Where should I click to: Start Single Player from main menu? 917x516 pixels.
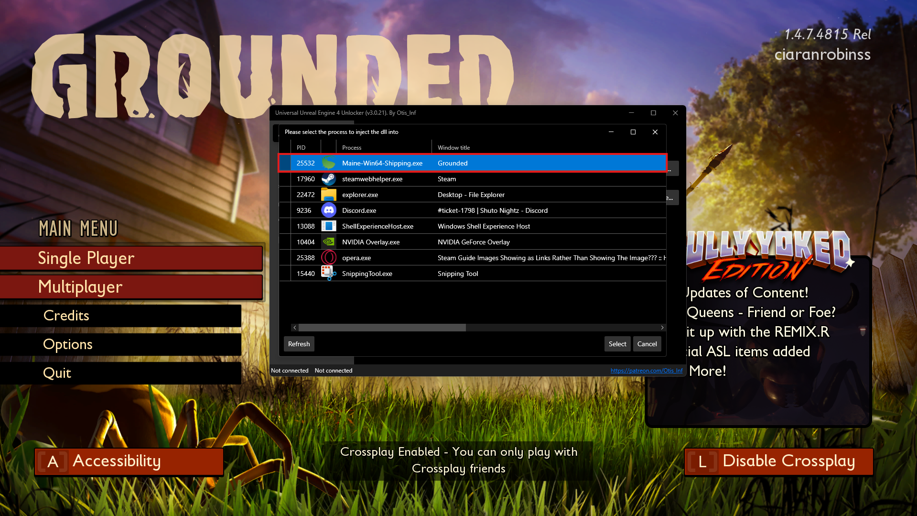point(131,258)
